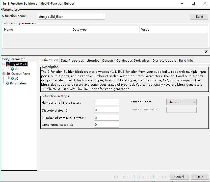Click the S-function name text field

[71, 17]
